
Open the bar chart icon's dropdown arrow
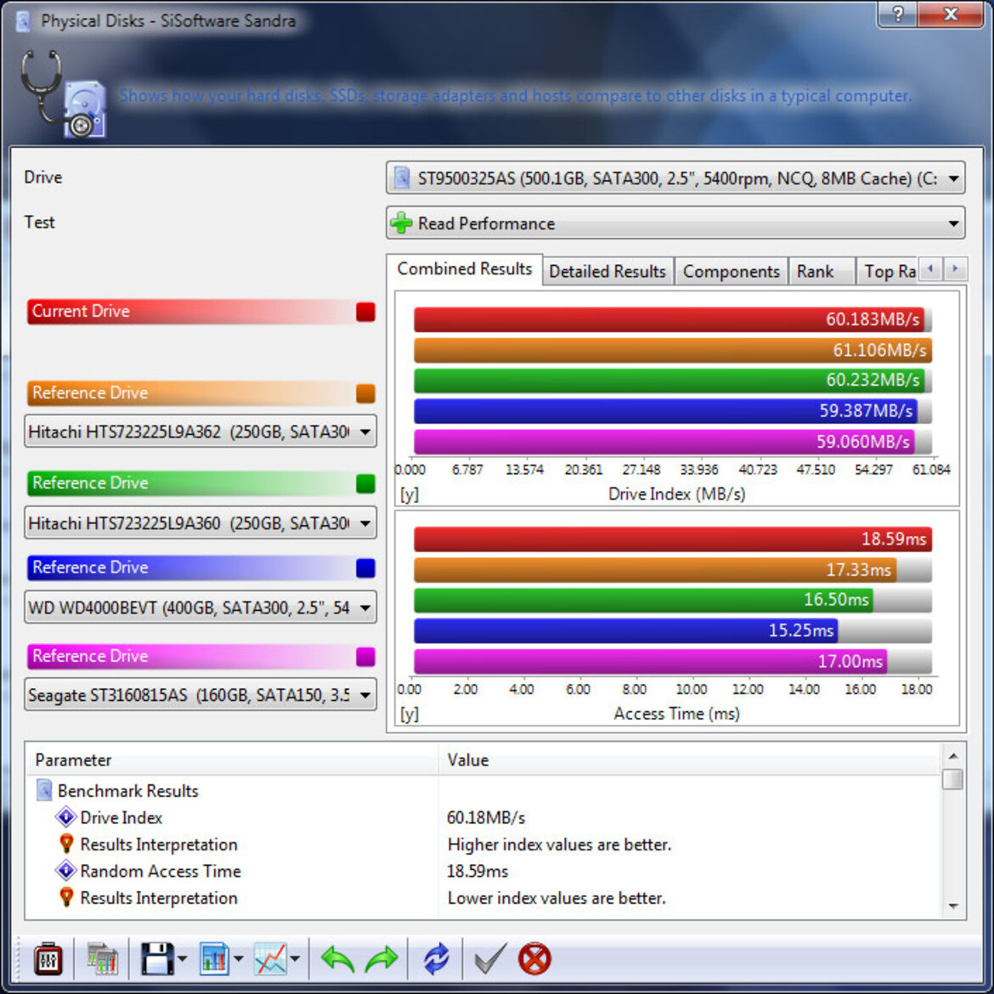(239, 958)
